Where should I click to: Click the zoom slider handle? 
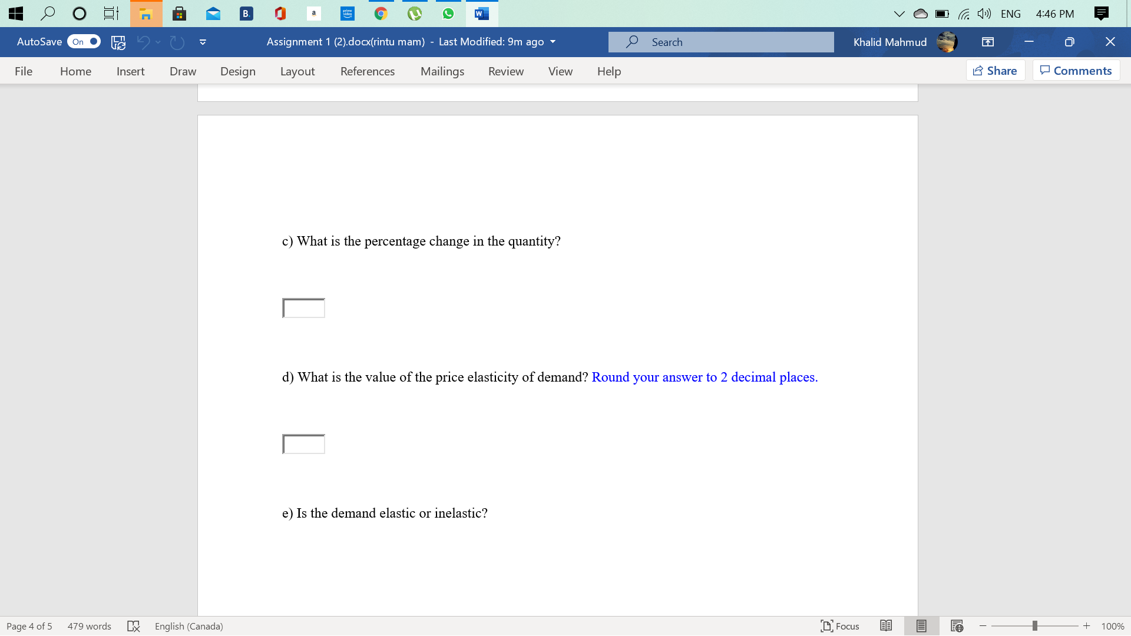tap(1034, 626)
